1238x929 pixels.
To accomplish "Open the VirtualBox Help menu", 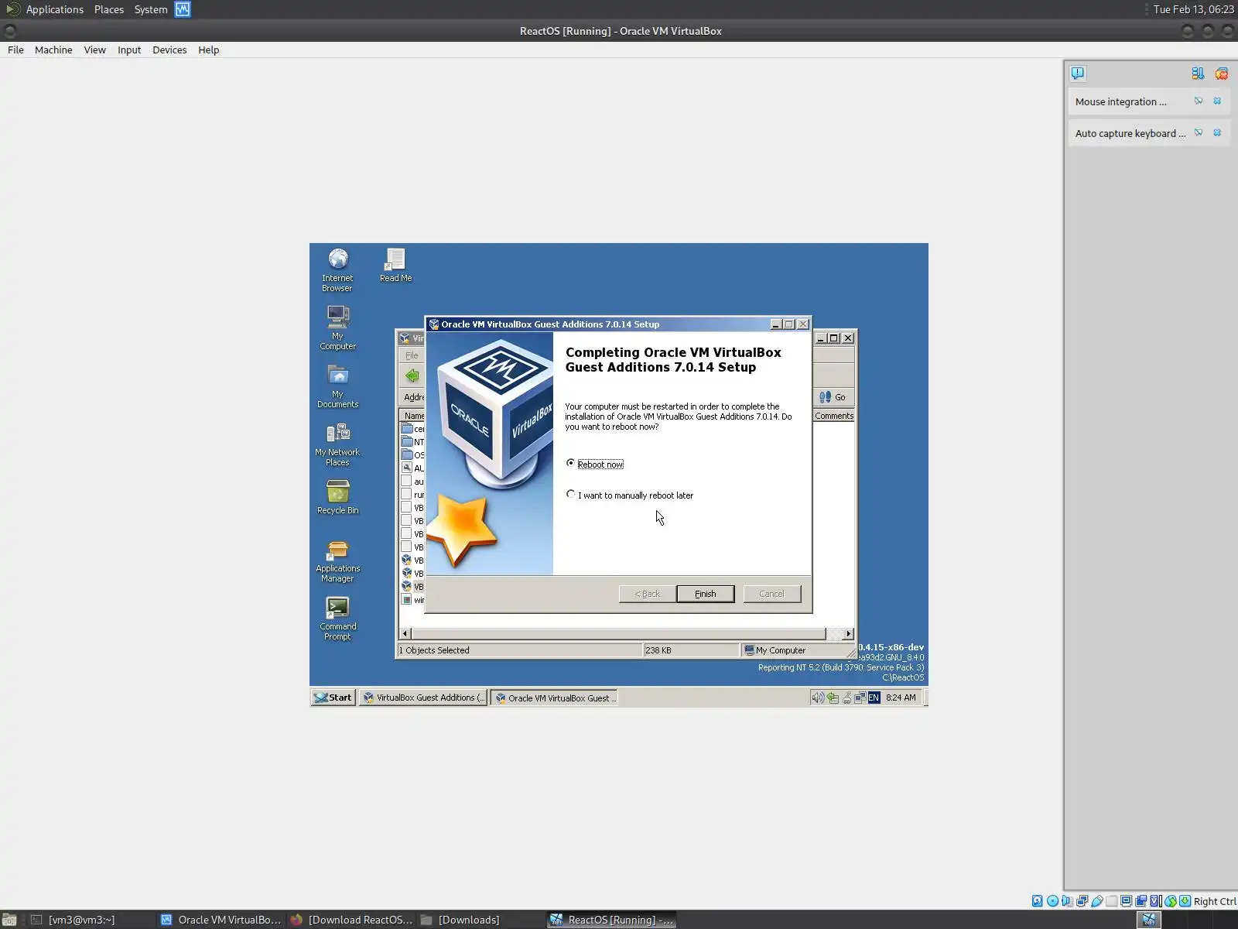I will pyautogui.click(x=209, y=50).
